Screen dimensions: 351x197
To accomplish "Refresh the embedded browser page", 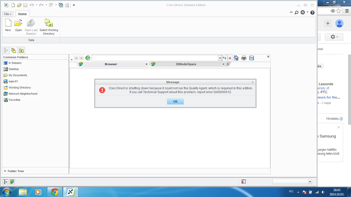I will pos(88,58).
